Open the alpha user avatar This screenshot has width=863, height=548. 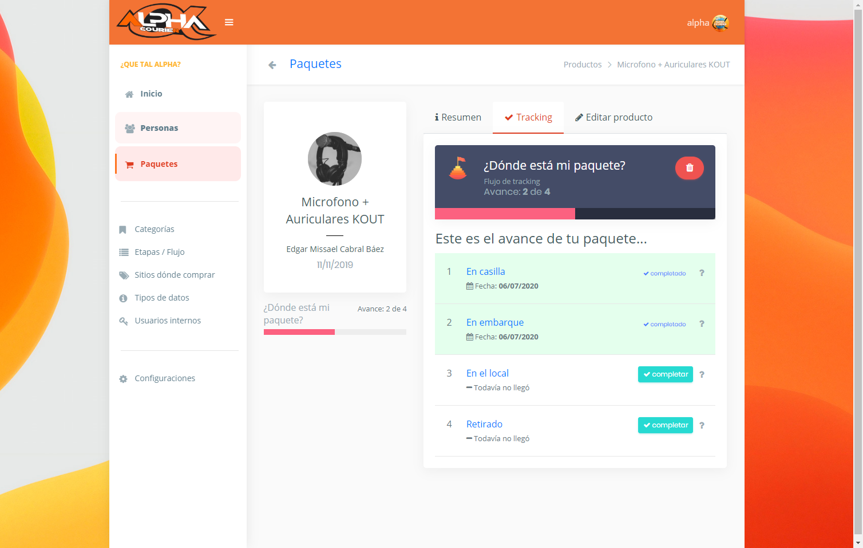click(721, 23)
